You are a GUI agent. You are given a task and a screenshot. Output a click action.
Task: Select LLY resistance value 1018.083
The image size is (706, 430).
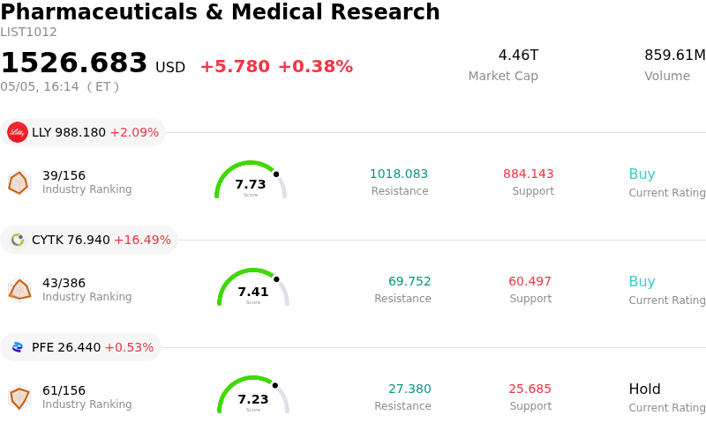(399, 174)
